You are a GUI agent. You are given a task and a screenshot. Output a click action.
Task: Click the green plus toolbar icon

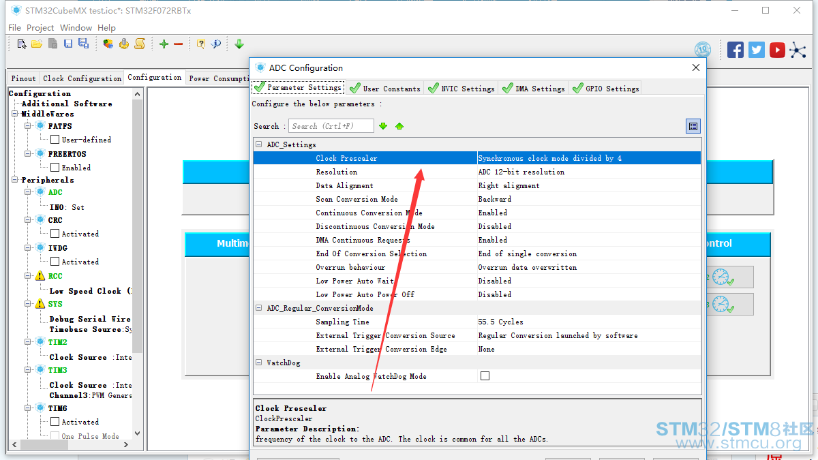point(164,44)
